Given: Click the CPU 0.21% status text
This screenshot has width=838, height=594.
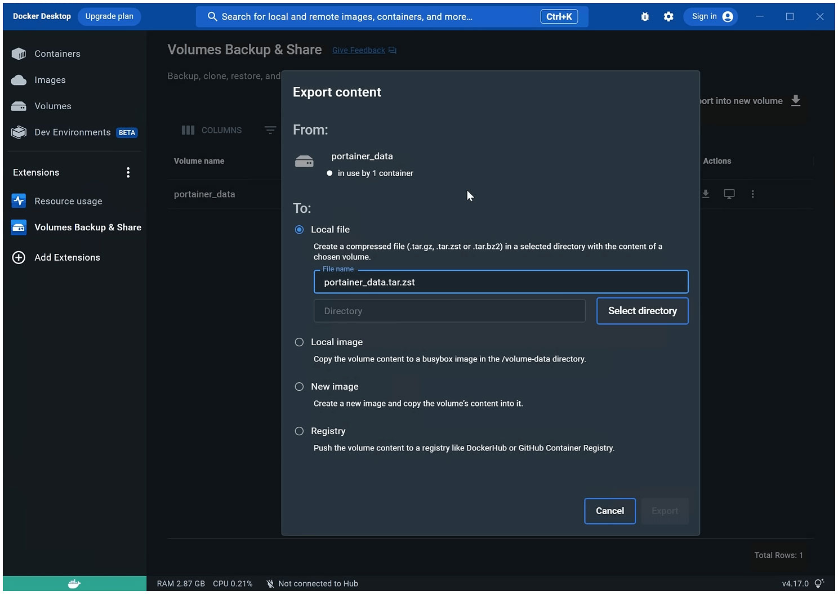Looking at the screenshot, I should 233,584.
